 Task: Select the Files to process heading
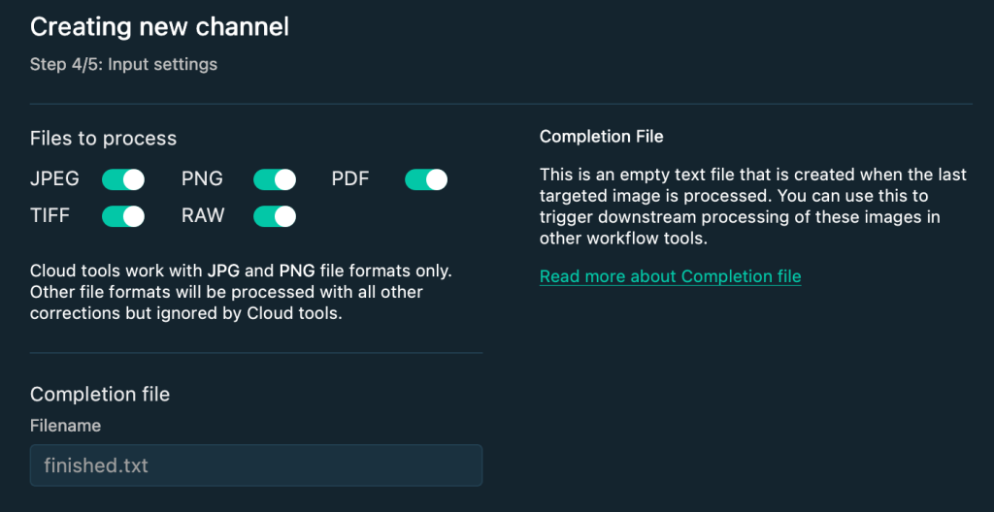pos(103,138)
